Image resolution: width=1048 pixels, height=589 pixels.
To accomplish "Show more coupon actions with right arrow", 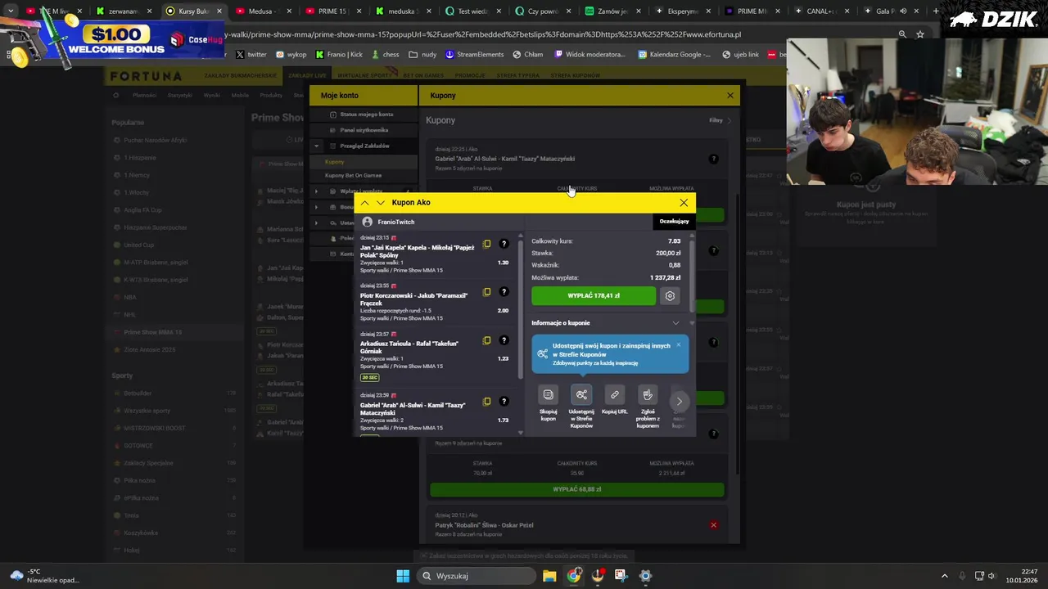I will [679, 401].
